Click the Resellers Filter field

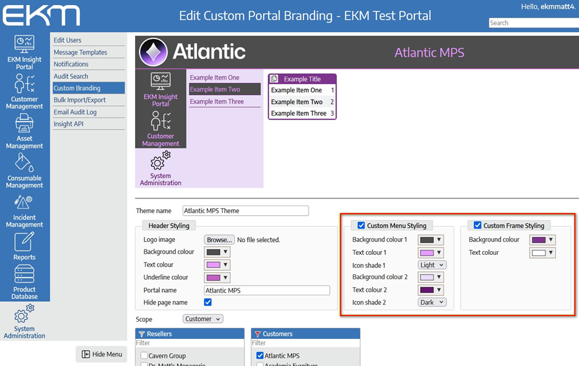click(190, 343)
